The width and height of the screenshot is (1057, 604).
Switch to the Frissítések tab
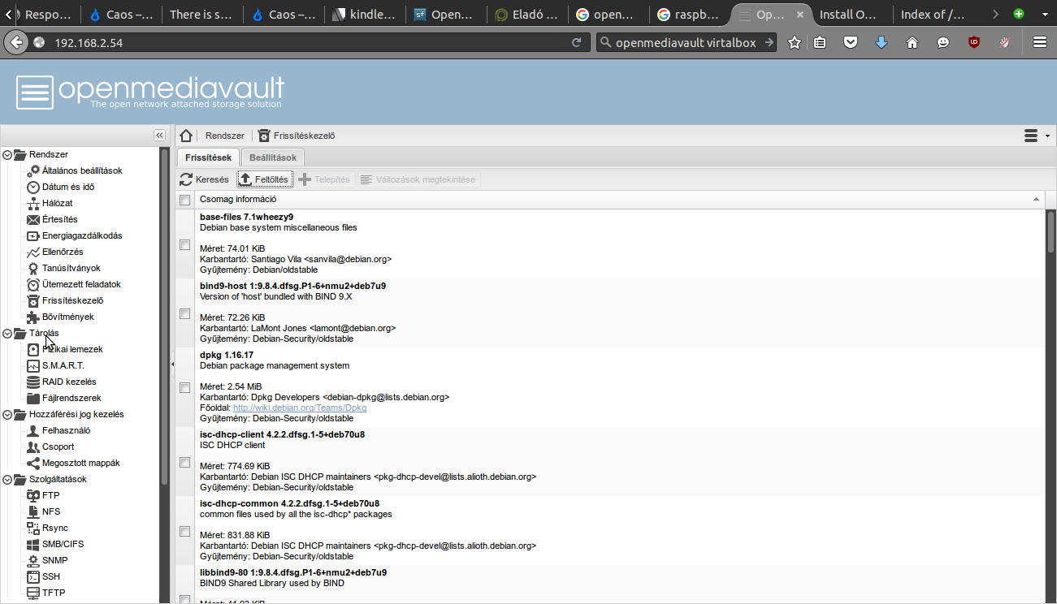tap(208, 157)
